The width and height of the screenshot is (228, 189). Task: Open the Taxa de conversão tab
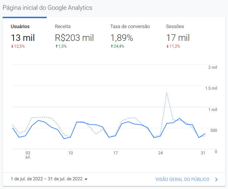pyautogui.click(x=130, y=27)
